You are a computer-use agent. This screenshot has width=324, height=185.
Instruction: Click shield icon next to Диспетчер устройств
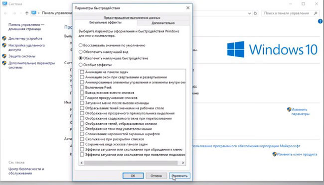pyautogui.click(x=4, y=38)
